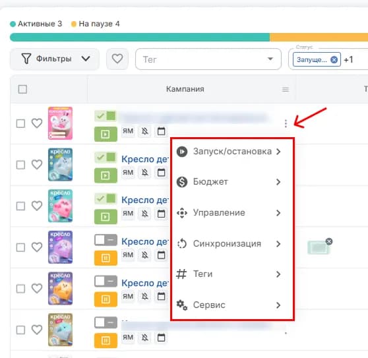Screen dimensions: 368x358
Task: Click the favorites heart filter button
Action: (x=117, y=59)
